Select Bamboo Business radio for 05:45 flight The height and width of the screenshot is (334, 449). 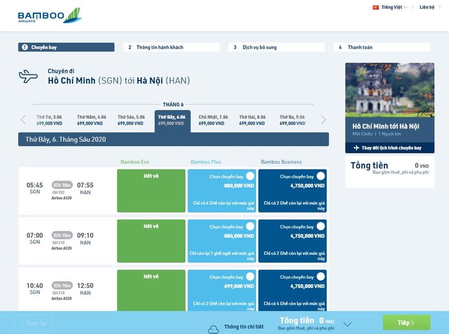tap(321, 176)
